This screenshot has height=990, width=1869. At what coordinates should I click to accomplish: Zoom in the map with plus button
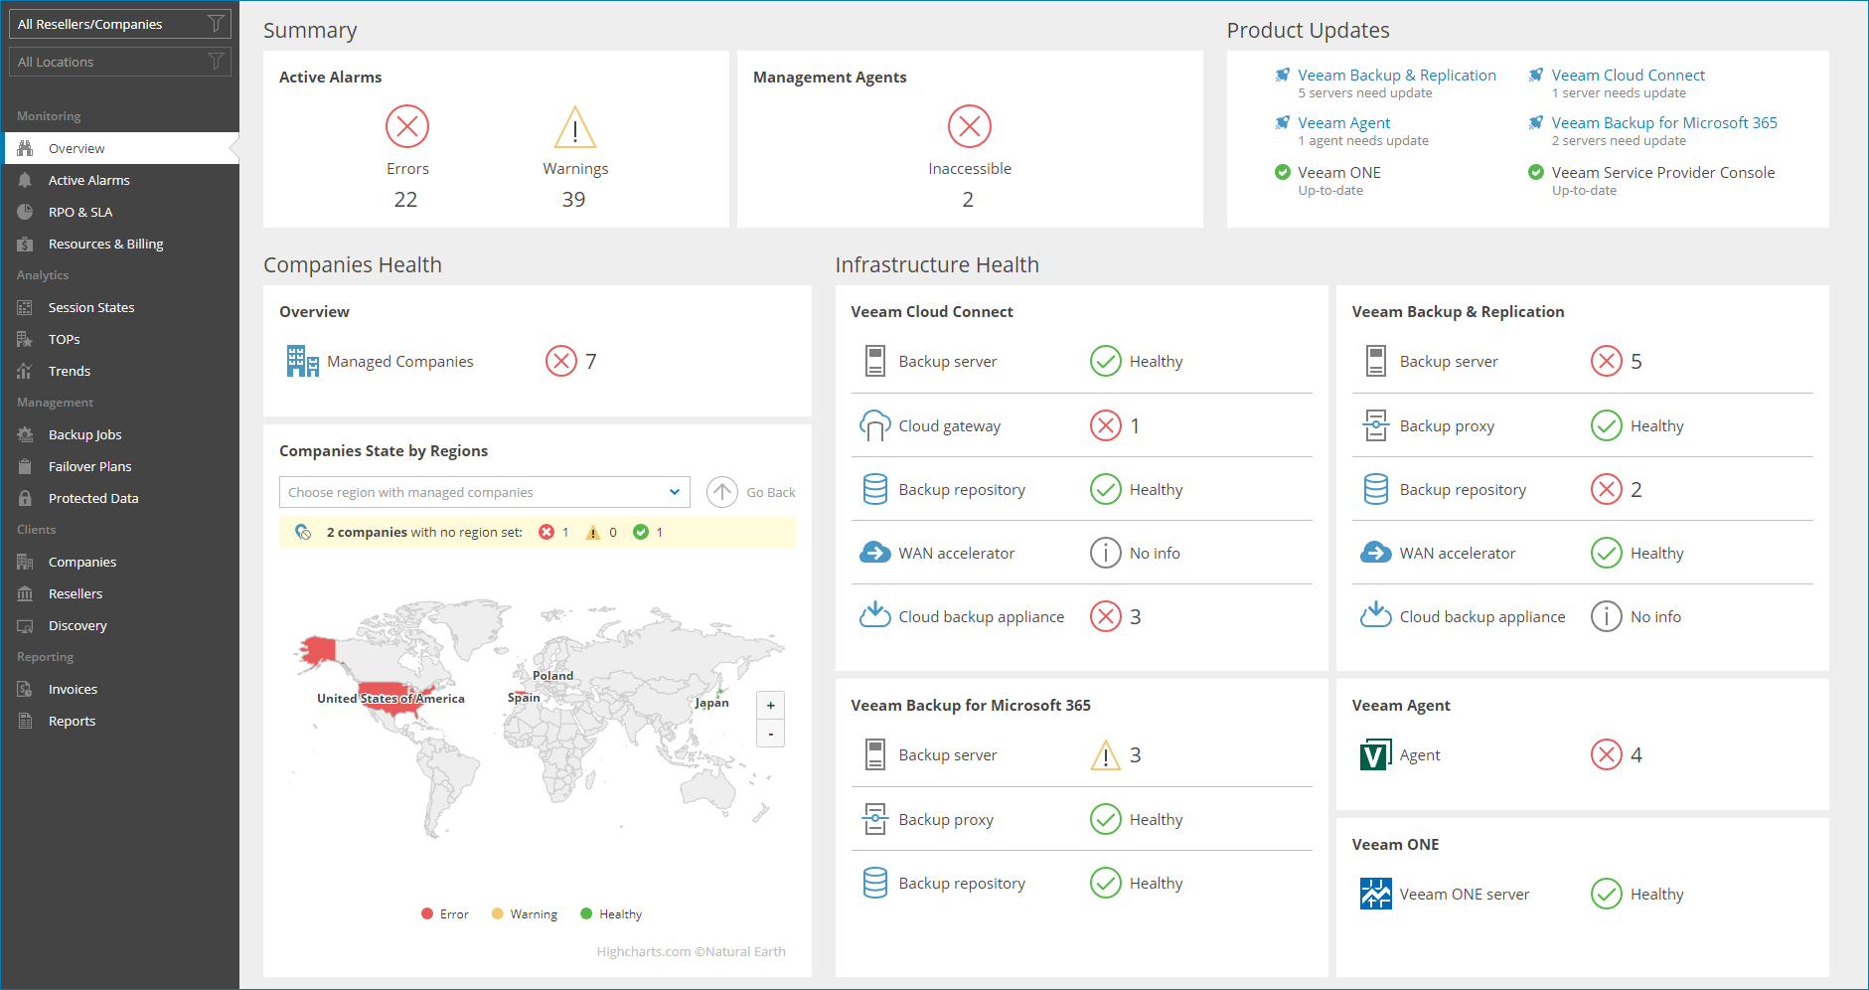(771, 705)
